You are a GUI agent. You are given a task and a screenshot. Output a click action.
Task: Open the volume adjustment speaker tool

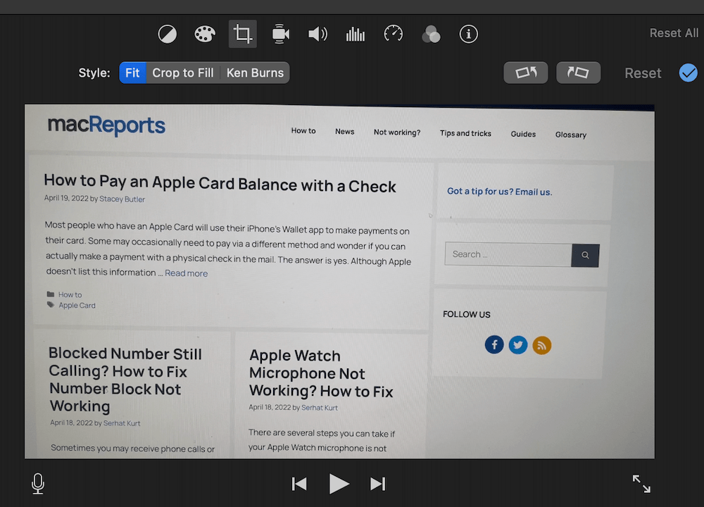click(318, 34)
